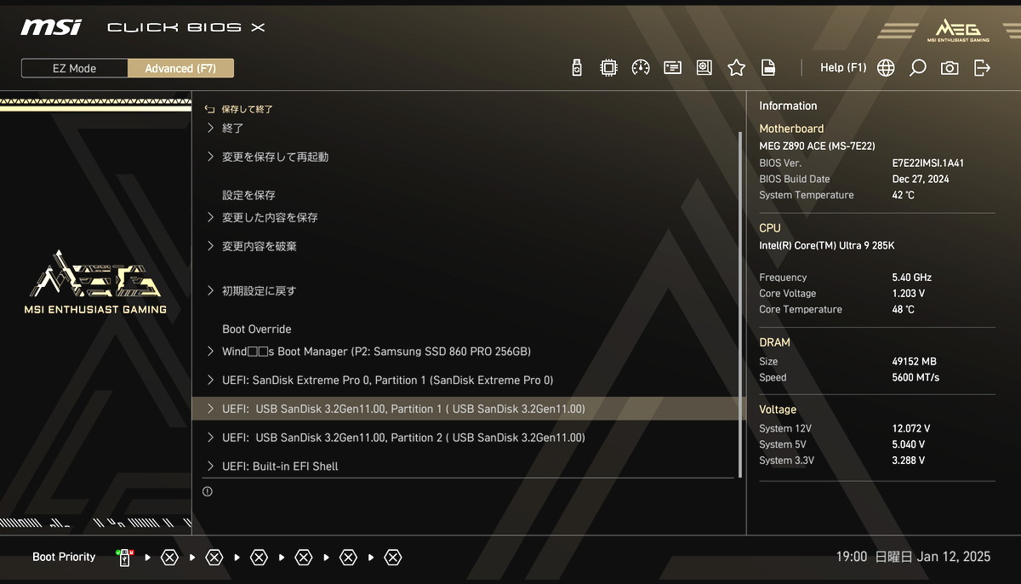Click the MEG Enthusiast Gaming badge at top right

click(957, 30)
